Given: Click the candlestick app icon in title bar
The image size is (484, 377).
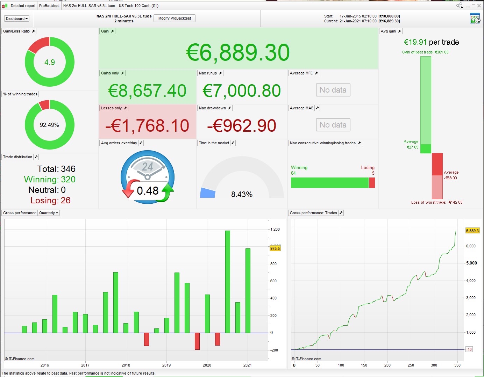Looking at the screenshot, I should click(x=5, y=6).
